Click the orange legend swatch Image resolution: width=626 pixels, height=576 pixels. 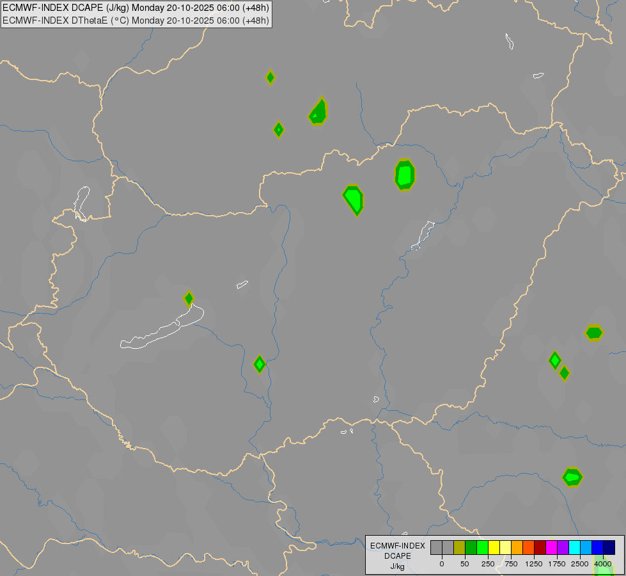pyautogui.click(x=517, y=548)
